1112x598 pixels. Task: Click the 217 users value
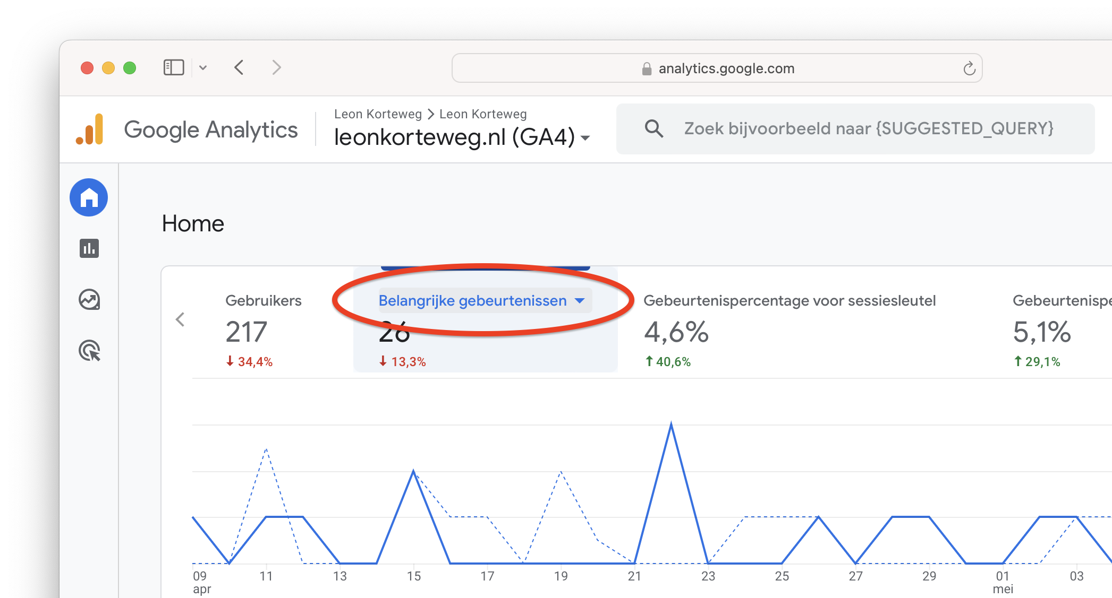246,332
